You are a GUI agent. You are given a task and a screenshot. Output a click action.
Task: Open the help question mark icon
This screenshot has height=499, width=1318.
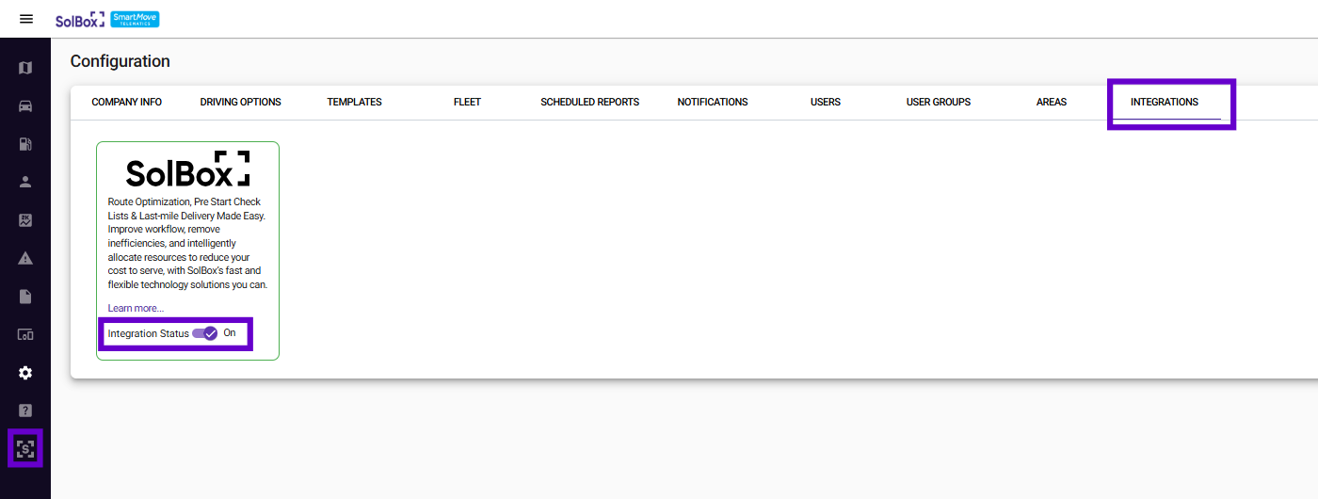(25, 410)
